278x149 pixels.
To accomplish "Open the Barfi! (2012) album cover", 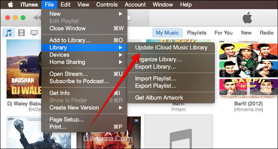I will pyautogui.click(x=248, y=69).
